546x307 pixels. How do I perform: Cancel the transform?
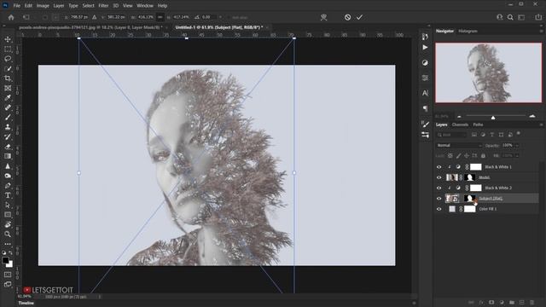point(347,17)
